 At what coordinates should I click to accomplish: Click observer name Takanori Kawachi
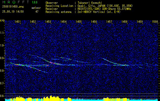coord(90,3)
